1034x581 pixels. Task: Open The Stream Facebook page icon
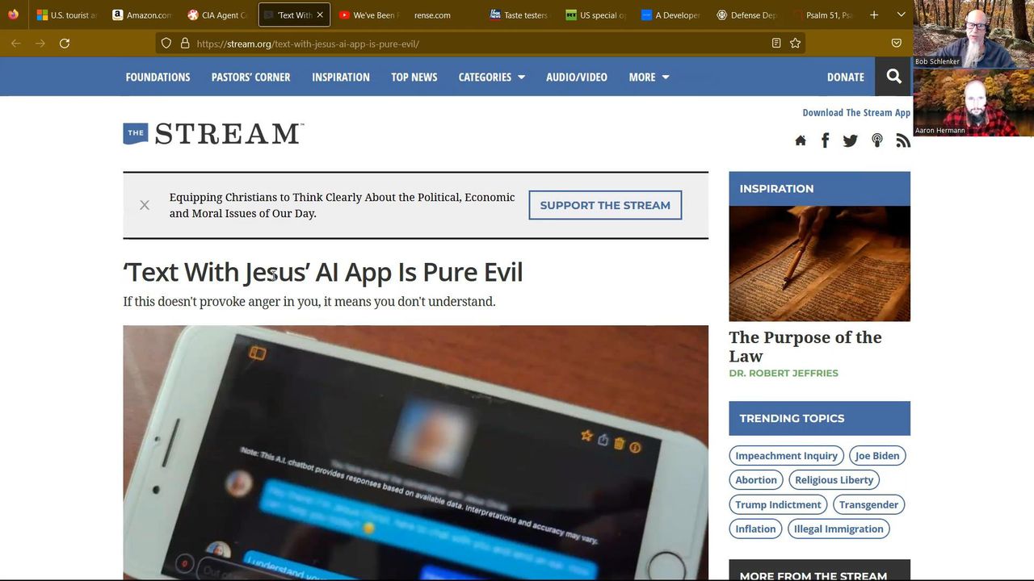click(825, 140)
